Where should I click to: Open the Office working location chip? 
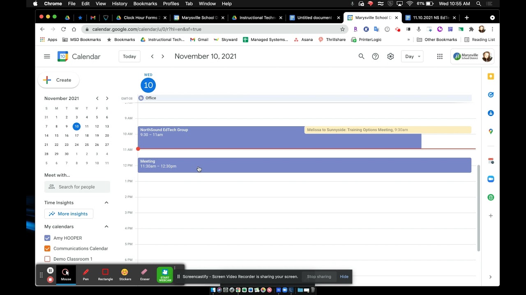305,98
